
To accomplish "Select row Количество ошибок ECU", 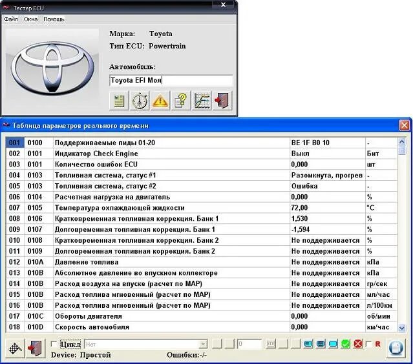I will [201, 165].
